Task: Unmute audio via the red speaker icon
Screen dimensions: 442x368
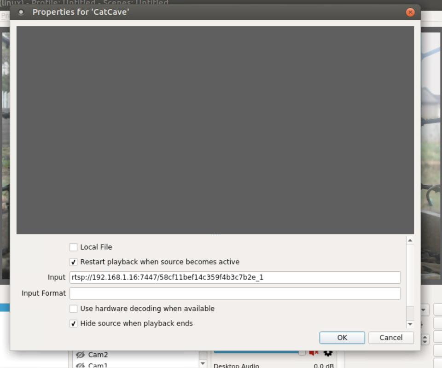Action: 314,353
